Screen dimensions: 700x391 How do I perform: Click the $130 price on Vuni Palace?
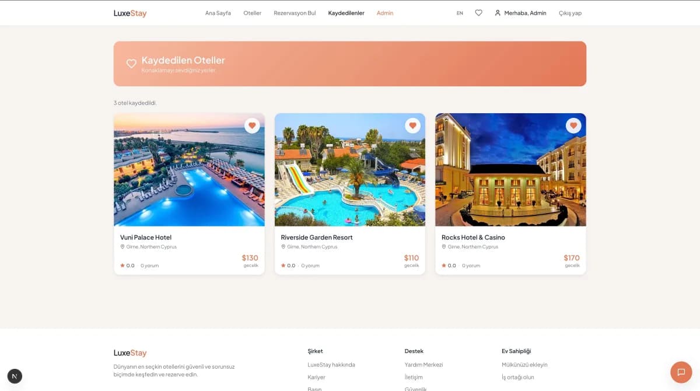[250, 258]
